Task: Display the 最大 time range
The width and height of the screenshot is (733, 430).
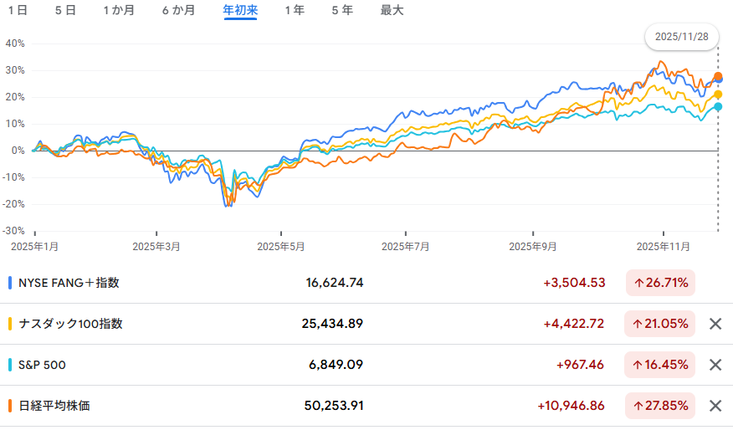Action: (x=392, y=11)
